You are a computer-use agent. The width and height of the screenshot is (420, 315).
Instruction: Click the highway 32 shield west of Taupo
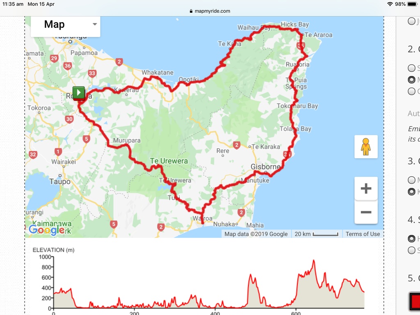33,155
